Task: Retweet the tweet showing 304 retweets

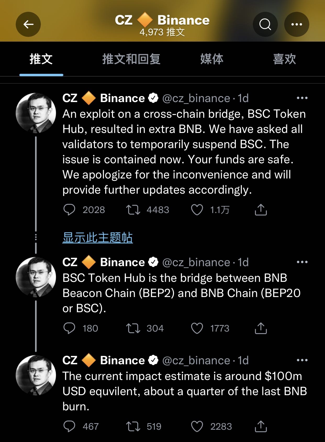Action: (133, 328)
